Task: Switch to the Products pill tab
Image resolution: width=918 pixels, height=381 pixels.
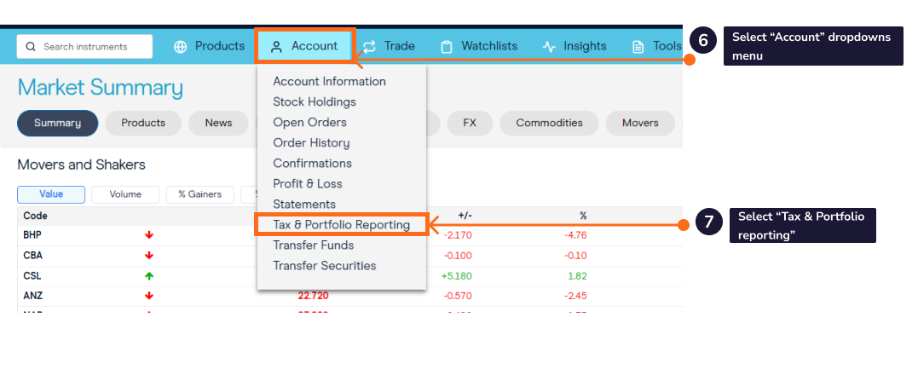Action: coord(143,123)
